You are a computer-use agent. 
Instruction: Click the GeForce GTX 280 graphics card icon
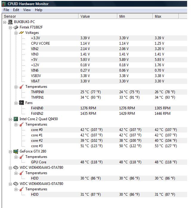pyautogui.click(x=16, y=151)
